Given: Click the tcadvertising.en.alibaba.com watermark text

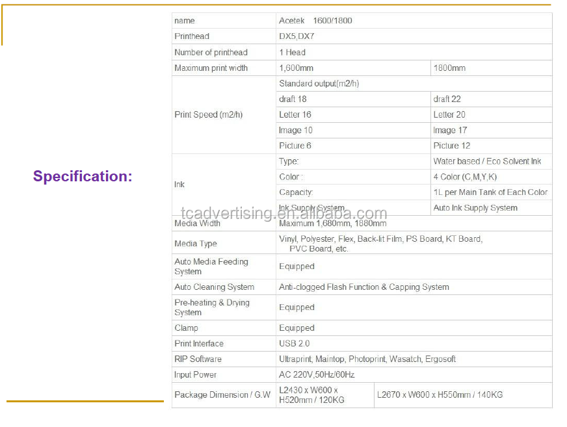Looking at the screenshot, I should (x=283, y=214).
